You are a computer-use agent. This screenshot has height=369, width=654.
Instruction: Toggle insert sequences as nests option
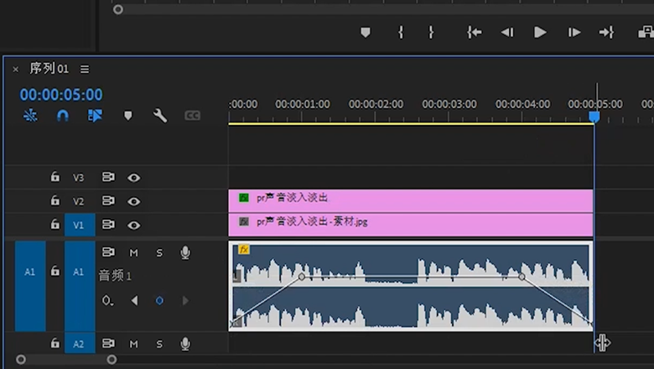(x=30, y=116)
